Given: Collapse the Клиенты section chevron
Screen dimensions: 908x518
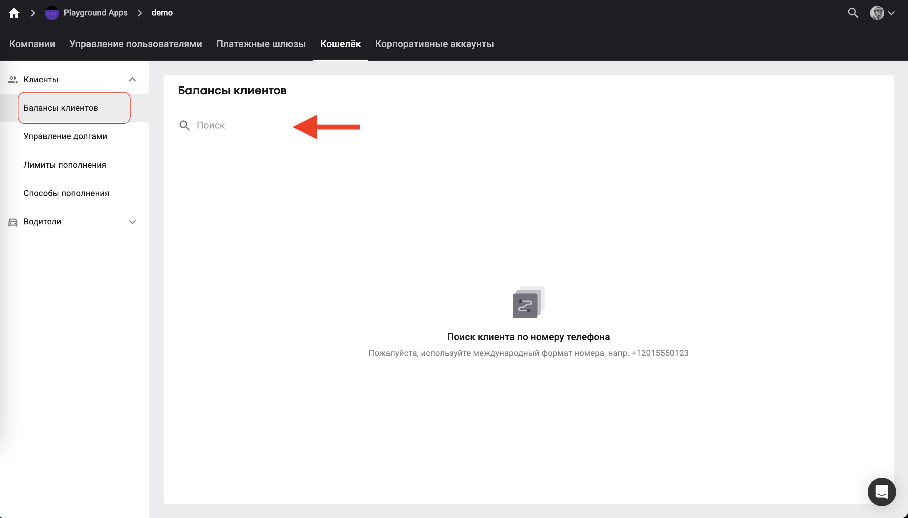Looking at the screenshot, I should 133,79.
